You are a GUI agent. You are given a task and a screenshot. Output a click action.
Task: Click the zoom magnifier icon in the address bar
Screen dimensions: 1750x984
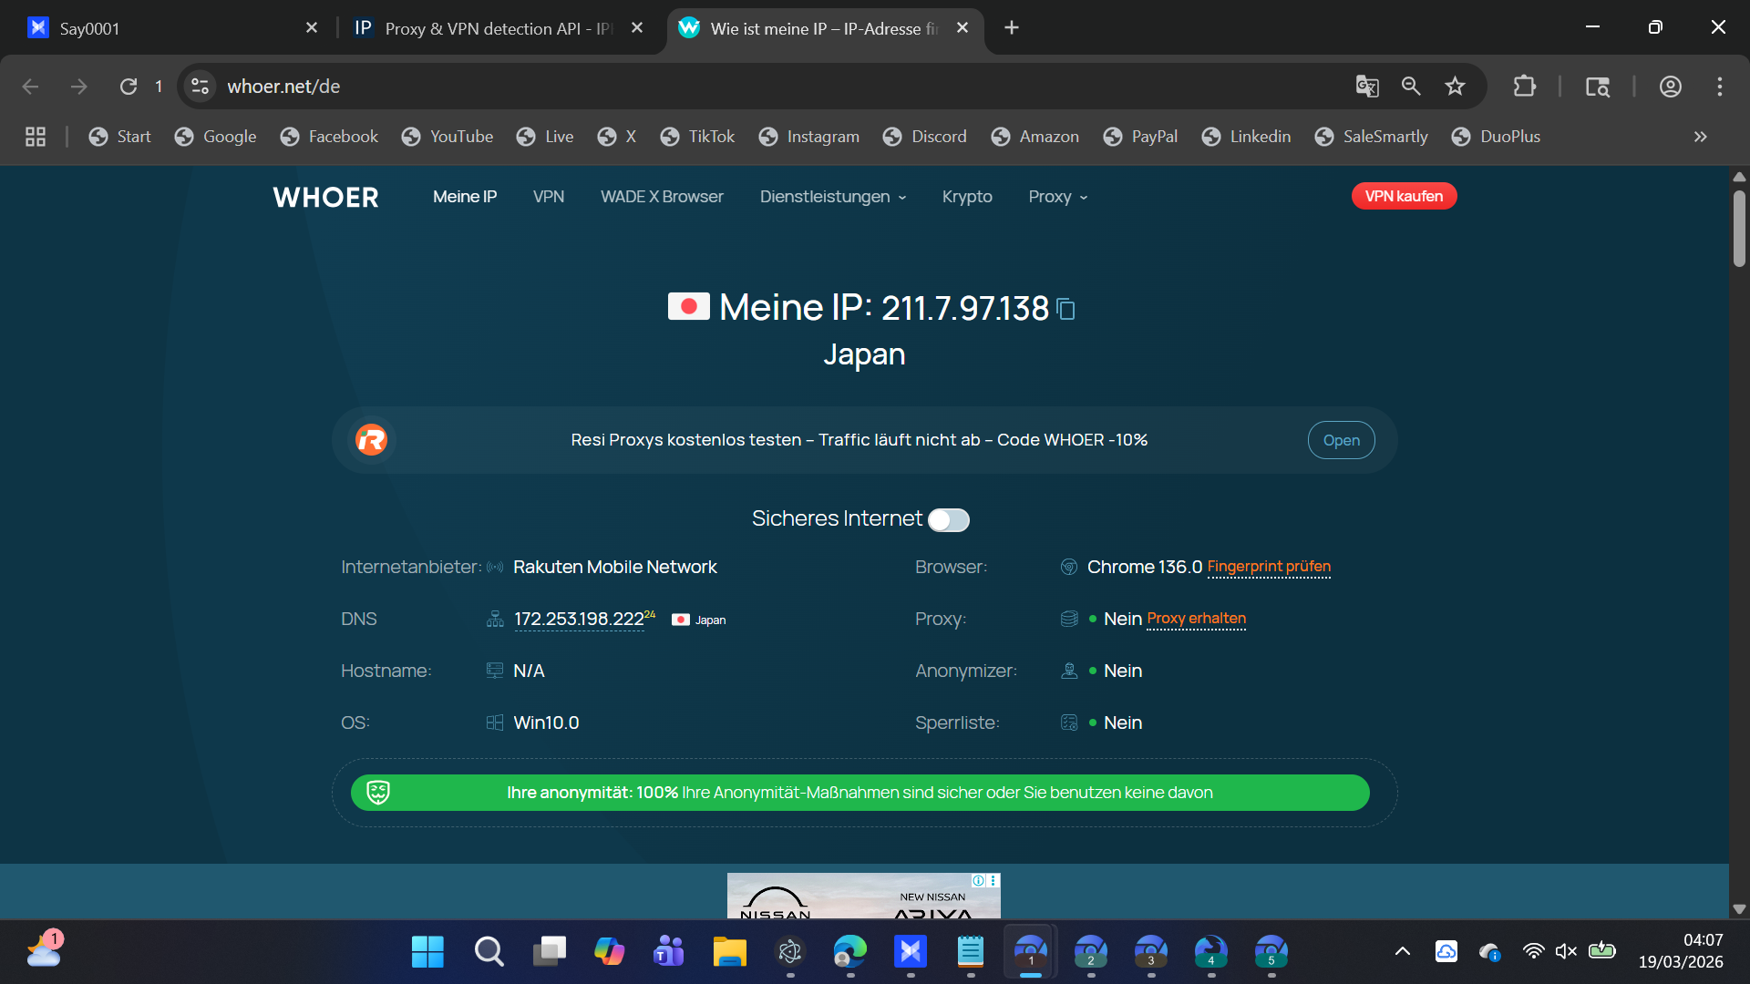click(x=1411, y=87)
